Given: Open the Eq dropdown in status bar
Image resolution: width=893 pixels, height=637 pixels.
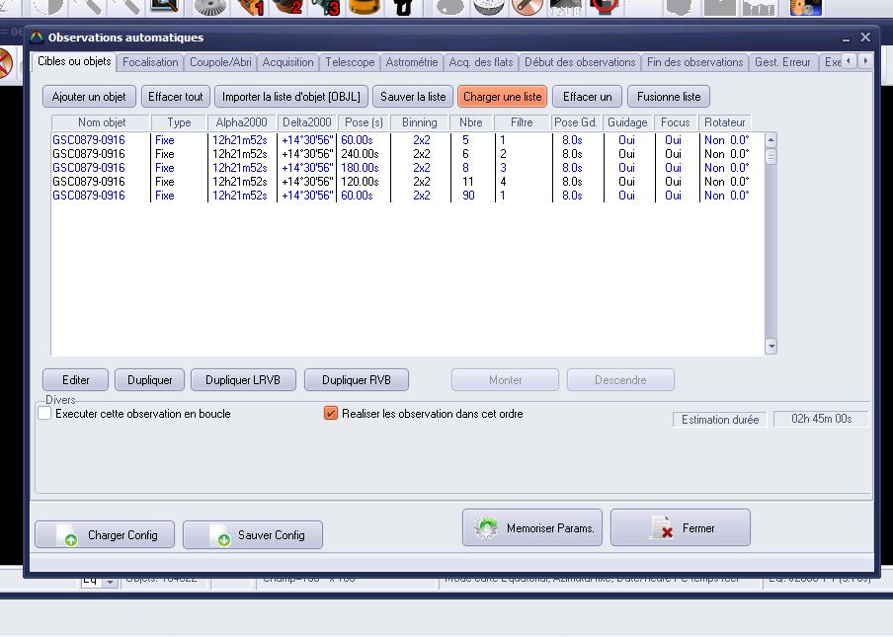Looking at the screenshot, I should click(109, 583).
